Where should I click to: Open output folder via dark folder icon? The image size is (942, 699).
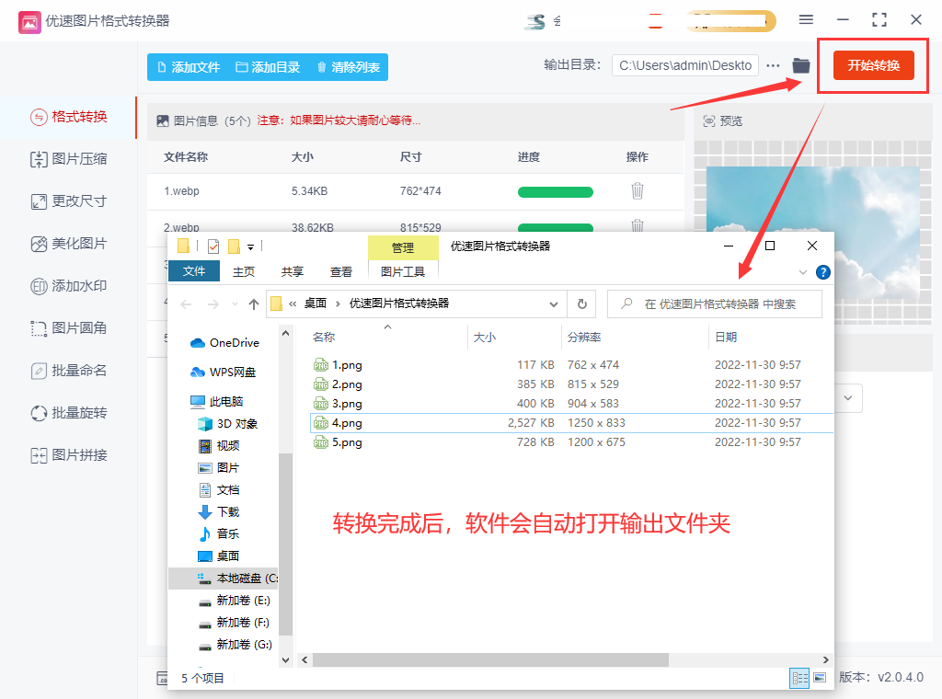click(x=801, y=65)
